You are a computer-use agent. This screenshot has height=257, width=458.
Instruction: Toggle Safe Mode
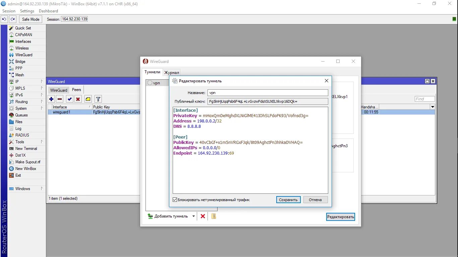pos(31,19)
